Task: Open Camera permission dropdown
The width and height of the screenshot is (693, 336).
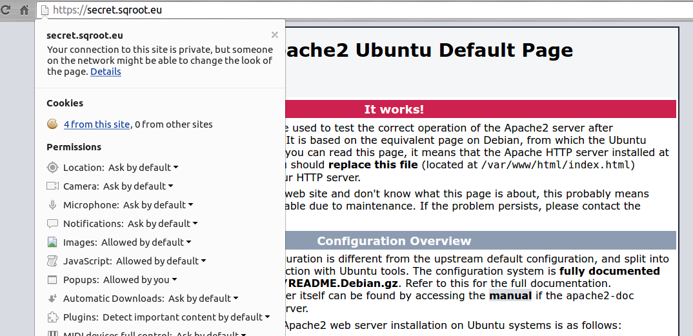Action: (138, 186)
